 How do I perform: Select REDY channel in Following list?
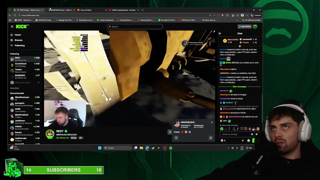click(x=25, y=59)
